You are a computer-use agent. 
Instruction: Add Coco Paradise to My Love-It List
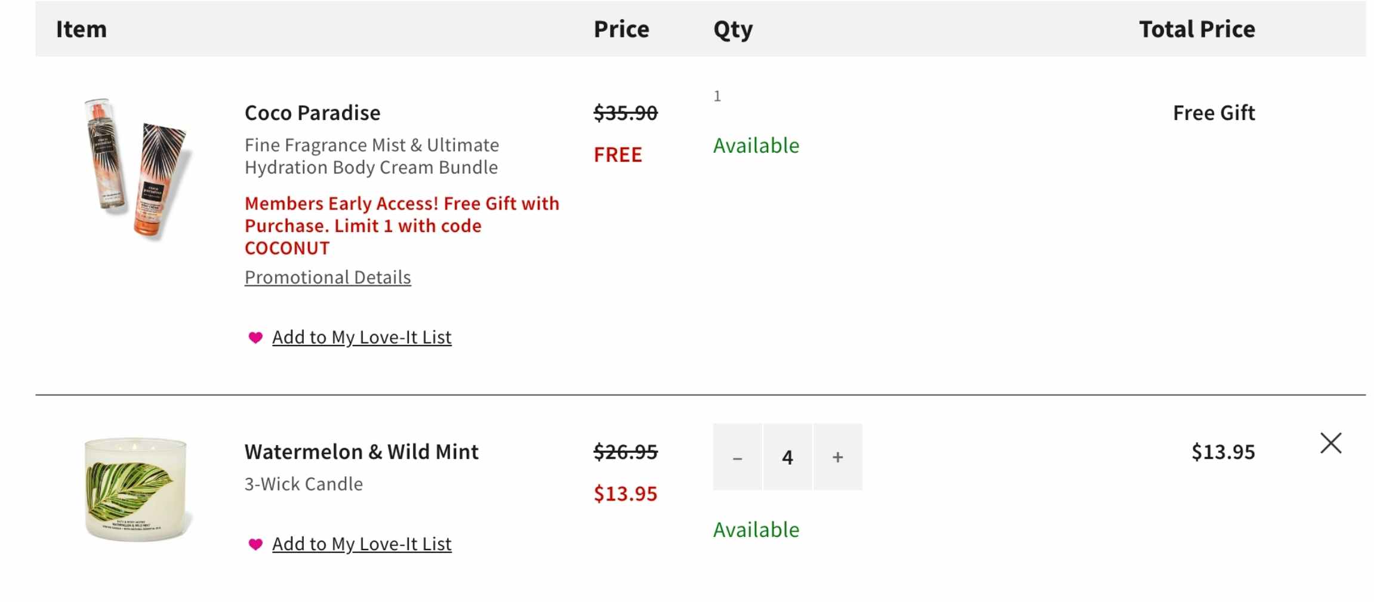coord(362,338)
